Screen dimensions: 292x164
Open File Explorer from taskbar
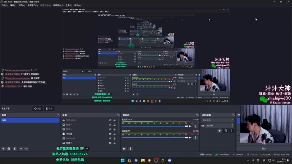tap(143, 160)
